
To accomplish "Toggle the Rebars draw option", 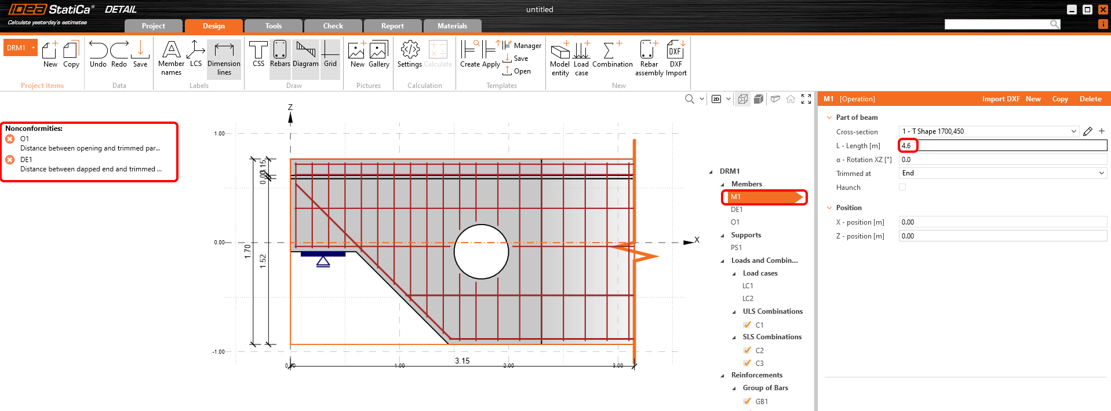I will 280,55.
